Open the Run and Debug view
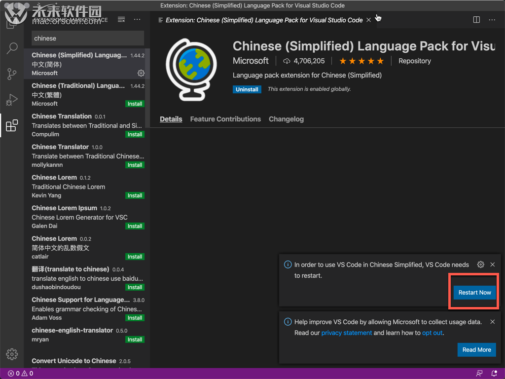 [12, 100]
